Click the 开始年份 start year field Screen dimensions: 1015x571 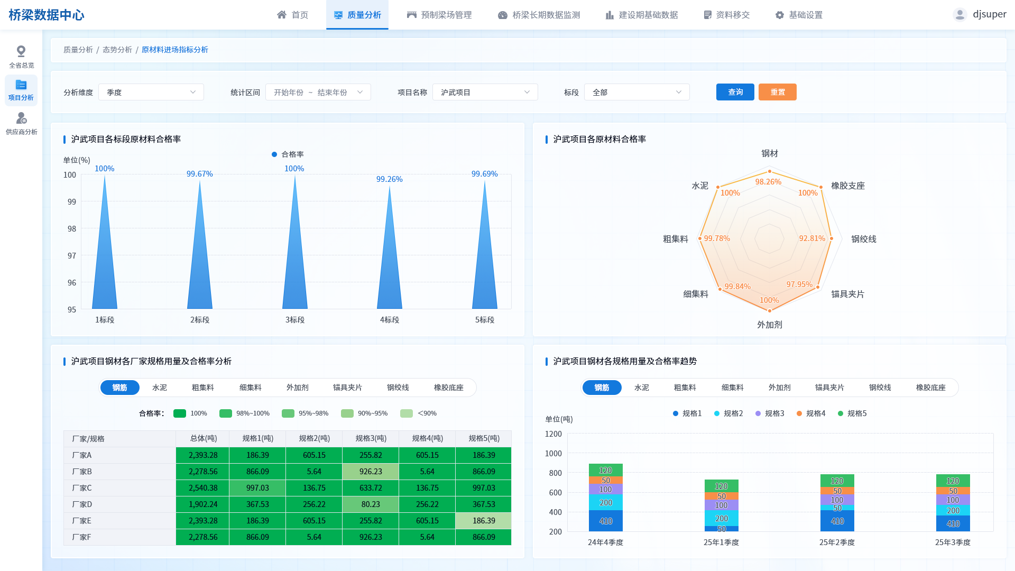[x=289, y=93]
